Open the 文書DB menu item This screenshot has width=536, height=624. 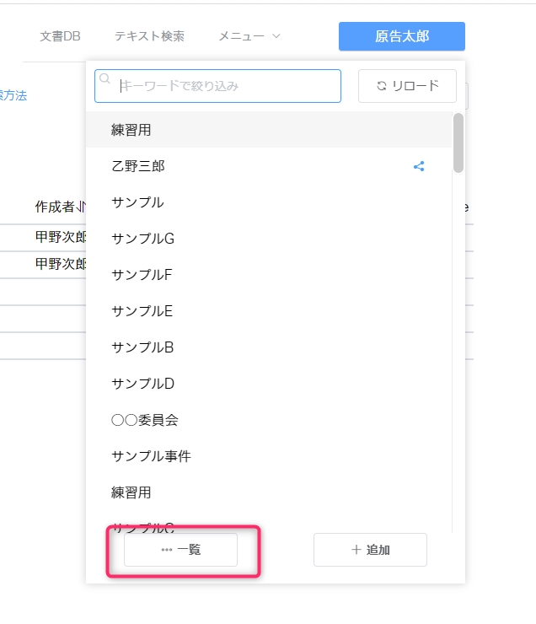(x=59, y=36)
